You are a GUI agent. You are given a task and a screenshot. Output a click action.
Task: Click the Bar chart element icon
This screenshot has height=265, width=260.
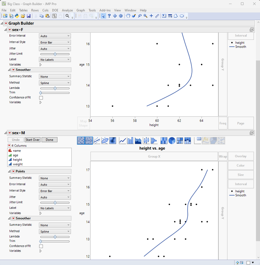click(x=130, y=141)
